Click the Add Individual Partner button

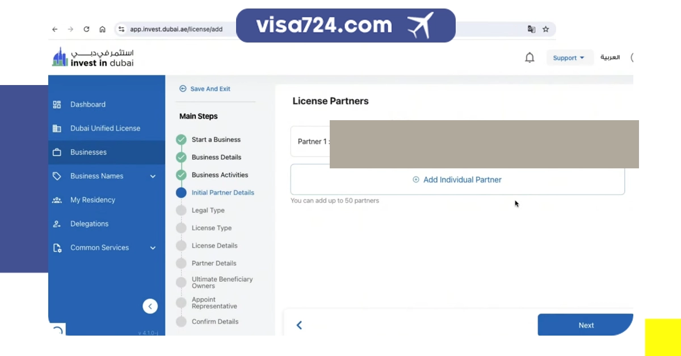click(457, 180)
